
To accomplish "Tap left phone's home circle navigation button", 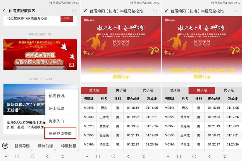I will point(33,156).
